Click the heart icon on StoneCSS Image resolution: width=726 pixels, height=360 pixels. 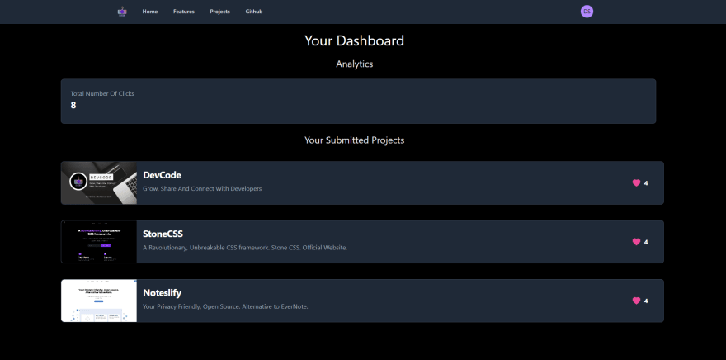pos(636,242)
